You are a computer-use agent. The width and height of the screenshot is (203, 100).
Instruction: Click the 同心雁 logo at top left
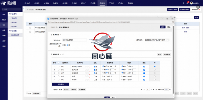pyautogui.click(x=8, y=3)
